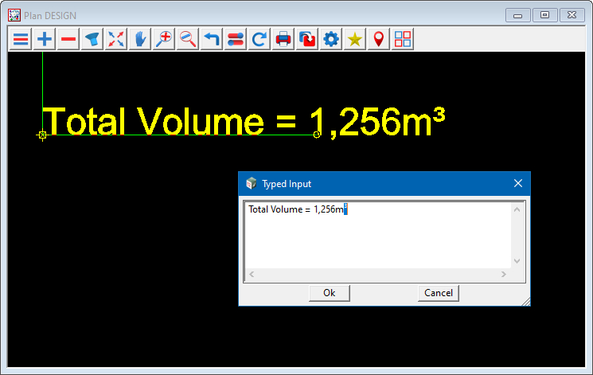The height and width of the screenshot is (375, 593).
Task: Close the Typed Input dialog
Action: tap(518, 184)
